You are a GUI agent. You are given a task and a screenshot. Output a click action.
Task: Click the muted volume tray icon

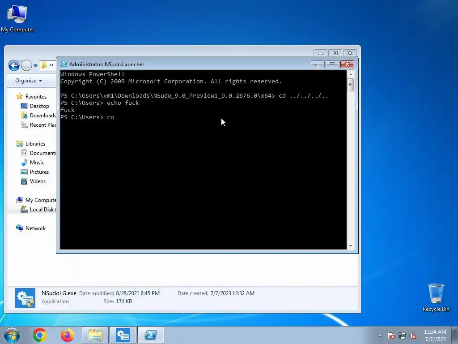pos(413,336)
